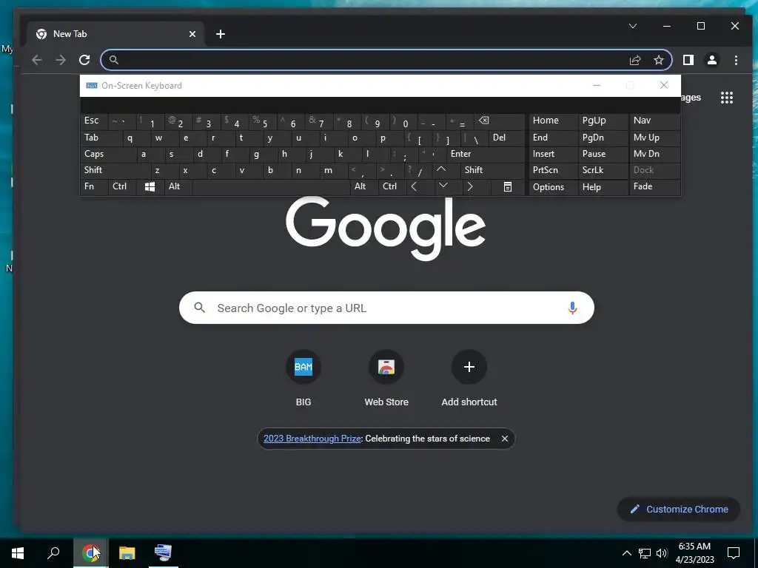Open Chrome side panel
Image resolution: width=758 pixels, height=568 pixels.
pyautogui.click(x=688, y=60)
